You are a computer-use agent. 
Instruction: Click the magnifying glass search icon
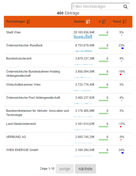point(125,7)
